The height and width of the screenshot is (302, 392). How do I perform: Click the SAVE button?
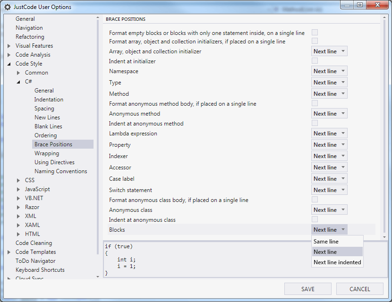[x=308, y=289]
